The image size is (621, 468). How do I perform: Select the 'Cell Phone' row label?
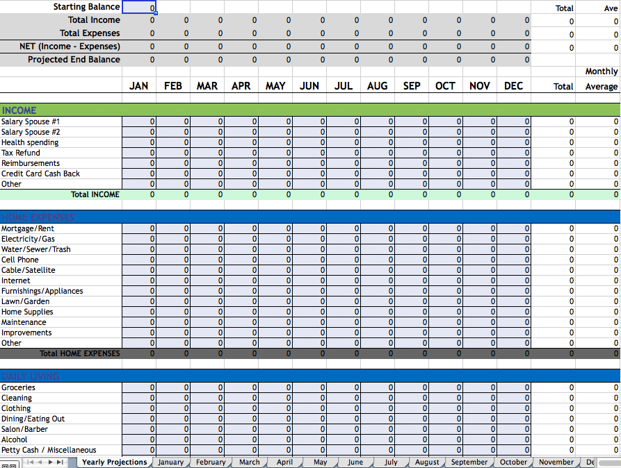click(x=61, y=260)
